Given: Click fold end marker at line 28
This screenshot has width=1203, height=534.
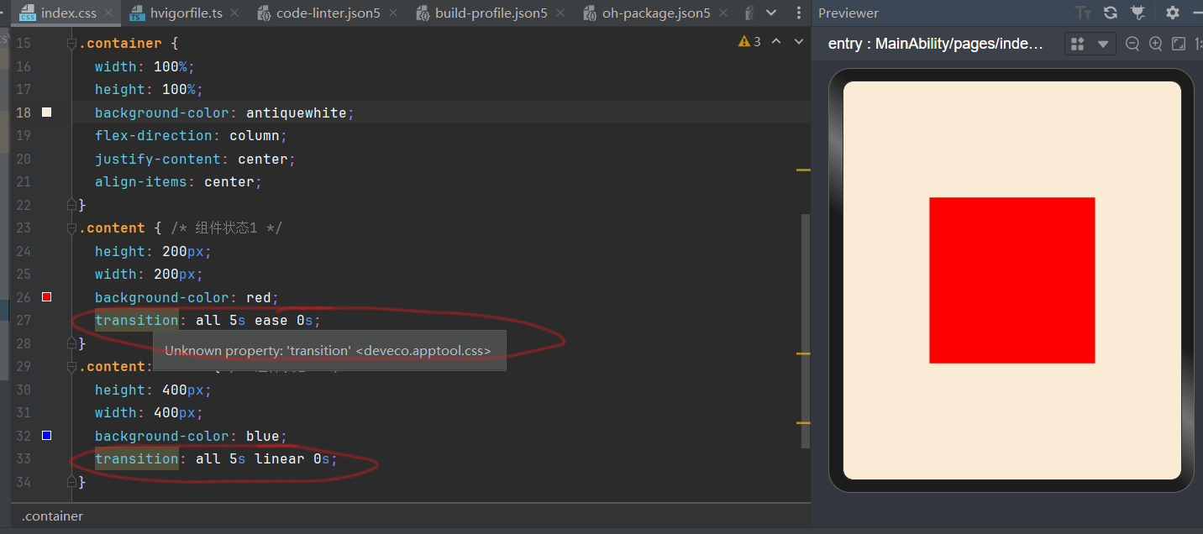Looking at the screenshot, I should [x=71, y=343].
